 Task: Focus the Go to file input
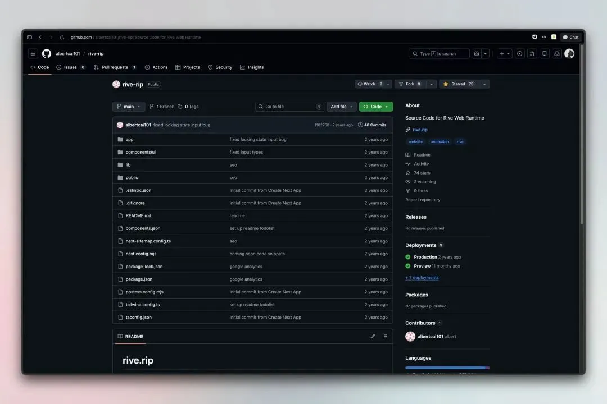tap(289, 107)
